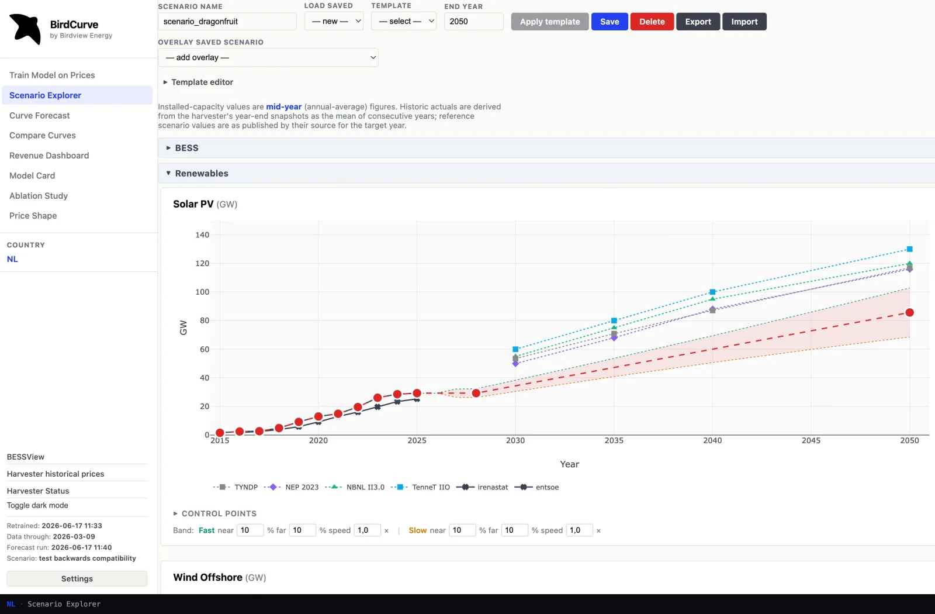Select the red control point near 2028
The width and height of the screenshot is (935, 614).
pyautogui.click(x=476, y=394)
